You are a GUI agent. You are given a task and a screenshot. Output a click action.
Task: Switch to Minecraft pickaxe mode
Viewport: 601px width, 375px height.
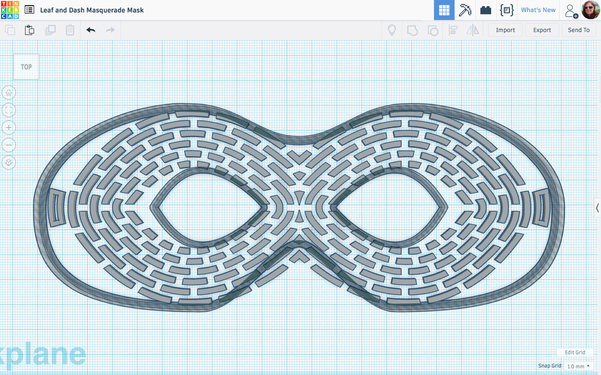tap(465, 10)
